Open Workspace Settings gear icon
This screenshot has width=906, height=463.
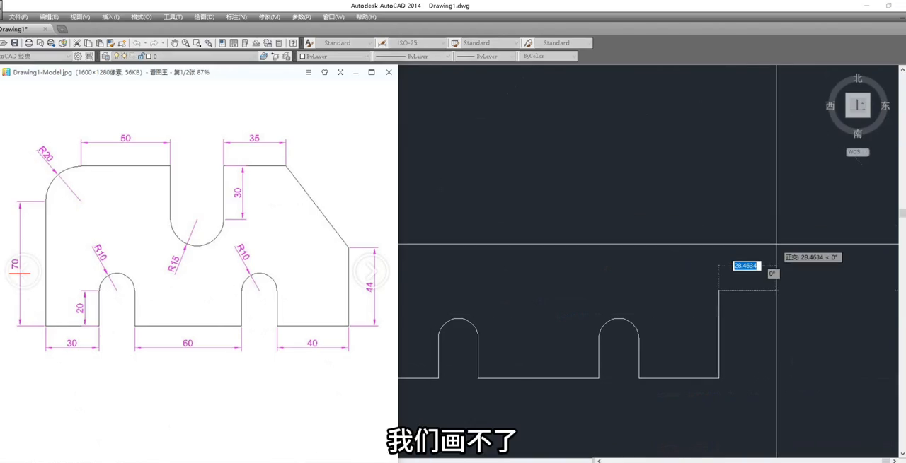78,57
